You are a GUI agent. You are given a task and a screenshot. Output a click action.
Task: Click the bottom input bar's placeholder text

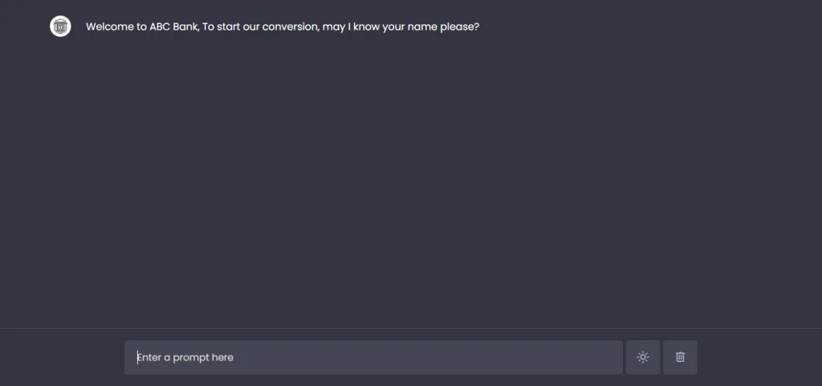pos(185,357)
